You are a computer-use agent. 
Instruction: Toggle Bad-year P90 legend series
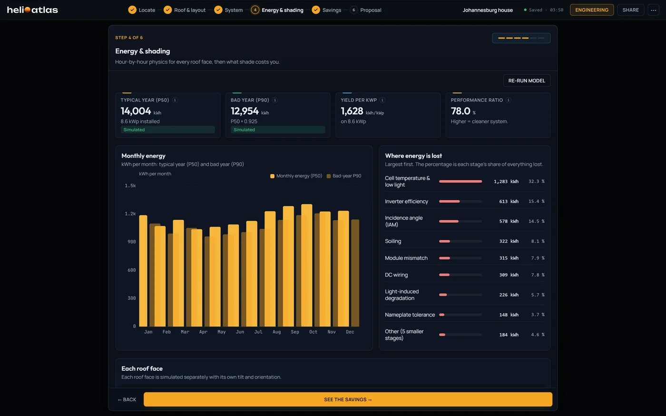click(344, 176)
